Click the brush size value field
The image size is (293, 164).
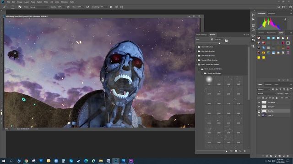pos(218,40)
